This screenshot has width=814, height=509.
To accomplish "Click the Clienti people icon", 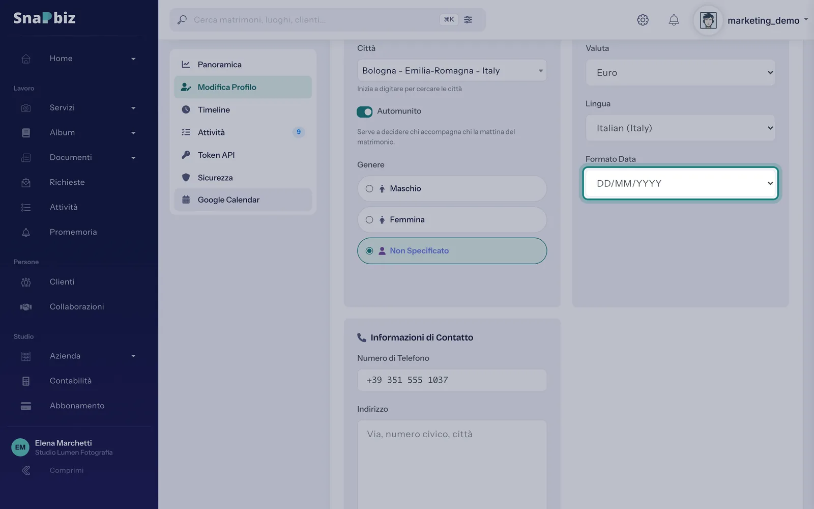I will [x=26, y=282].
